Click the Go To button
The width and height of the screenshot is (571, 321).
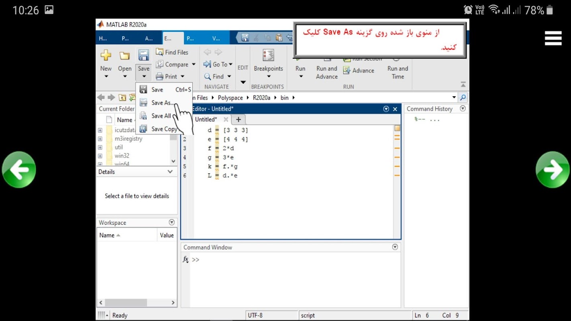tap(215, 64)
